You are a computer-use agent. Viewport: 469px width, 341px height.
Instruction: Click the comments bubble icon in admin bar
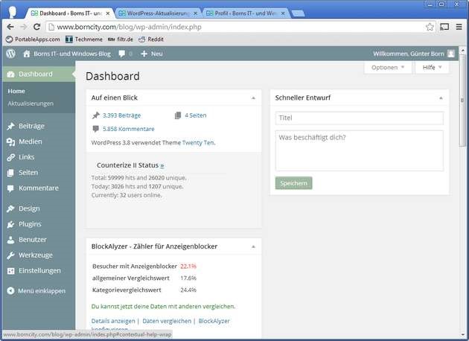coord(121,54)
